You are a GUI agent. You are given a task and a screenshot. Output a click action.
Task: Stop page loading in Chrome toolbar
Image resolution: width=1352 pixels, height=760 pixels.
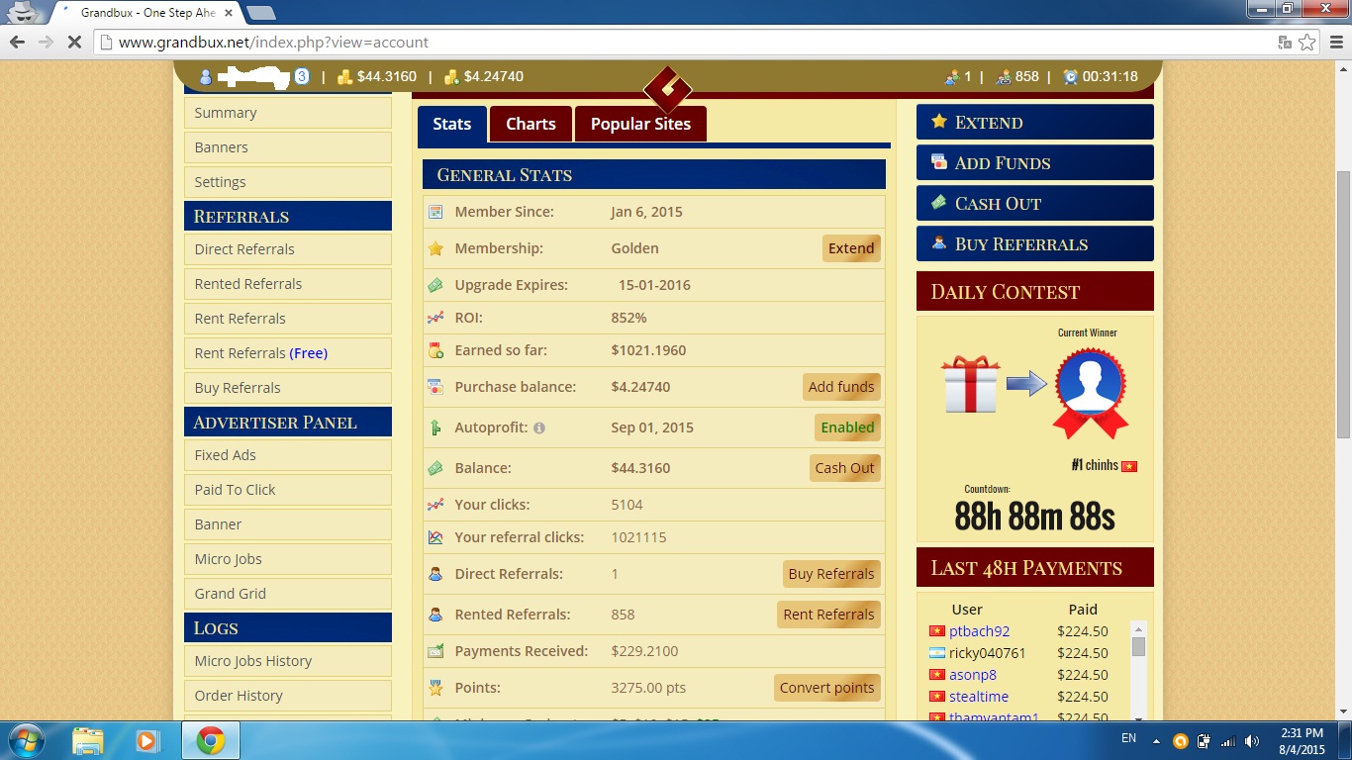[x=74, y=43]
